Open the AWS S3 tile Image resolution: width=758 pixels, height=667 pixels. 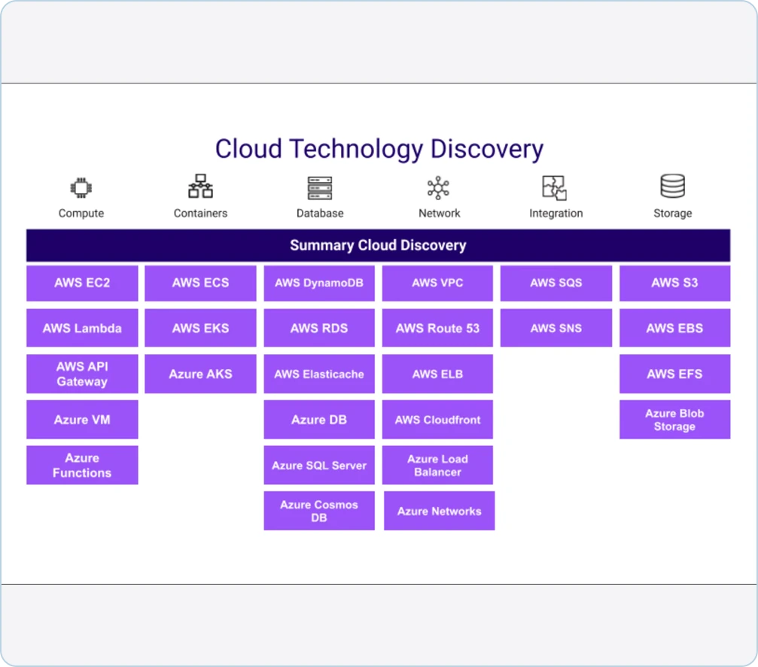pyautogui.click(x=675, y=283)
